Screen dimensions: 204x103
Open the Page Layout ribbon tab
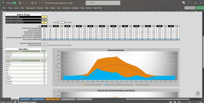pos(30,8)
